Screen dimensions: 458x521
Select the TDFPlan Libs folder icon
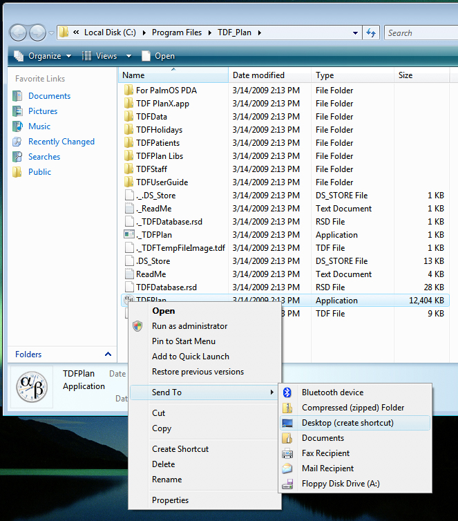click(x=129, y=156)
